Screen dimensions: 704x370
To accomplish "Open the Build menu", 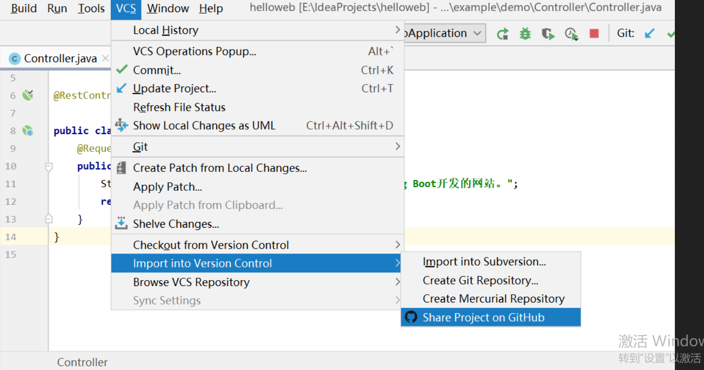I will click(24, 8).
